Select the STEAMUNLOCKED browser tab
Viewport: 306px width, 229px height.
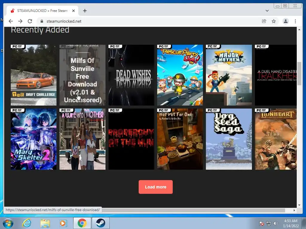click(42, 11)
